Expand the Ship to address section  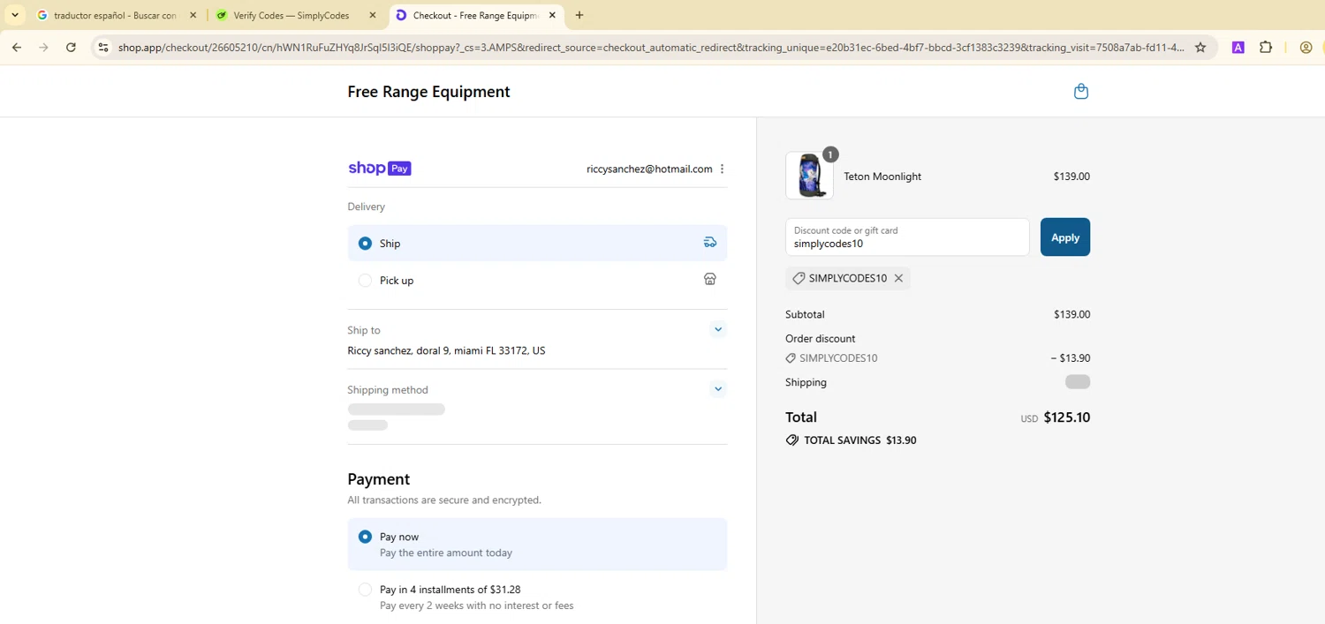tap(718, 329)
